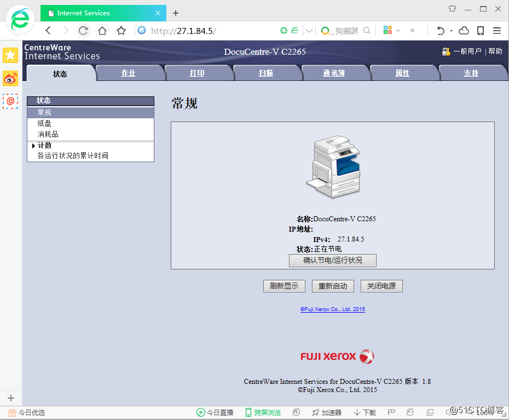Click the cloud sync icon

[x=464, y=31]
